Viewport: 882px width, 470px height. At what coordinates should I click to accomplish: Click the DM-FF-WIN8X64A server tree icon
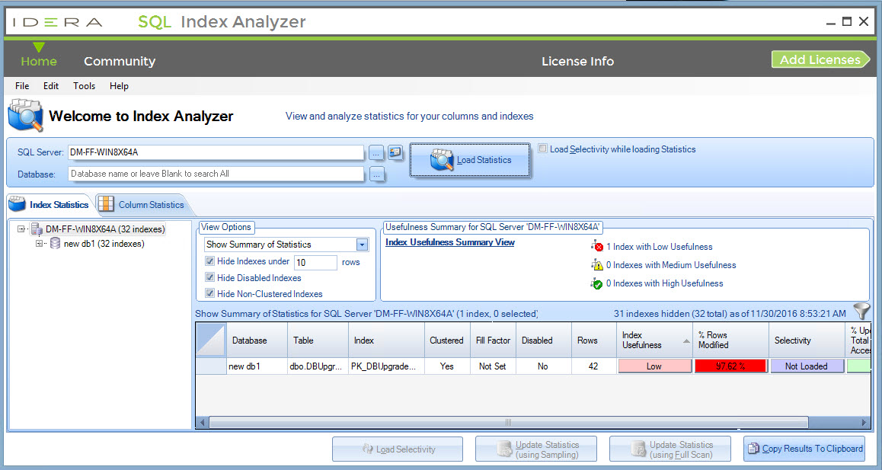click(x=36, y=229)
